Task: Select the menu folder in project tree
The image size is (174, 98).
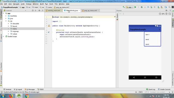Action: 15,29
